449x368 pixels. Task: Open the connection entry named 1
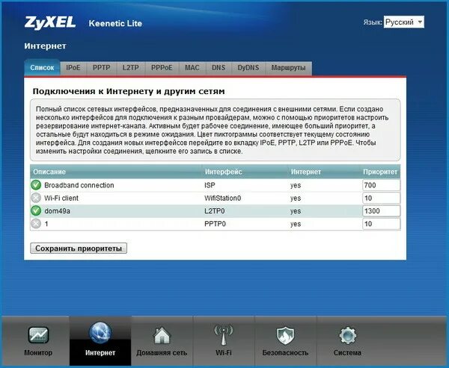(46, 224)
